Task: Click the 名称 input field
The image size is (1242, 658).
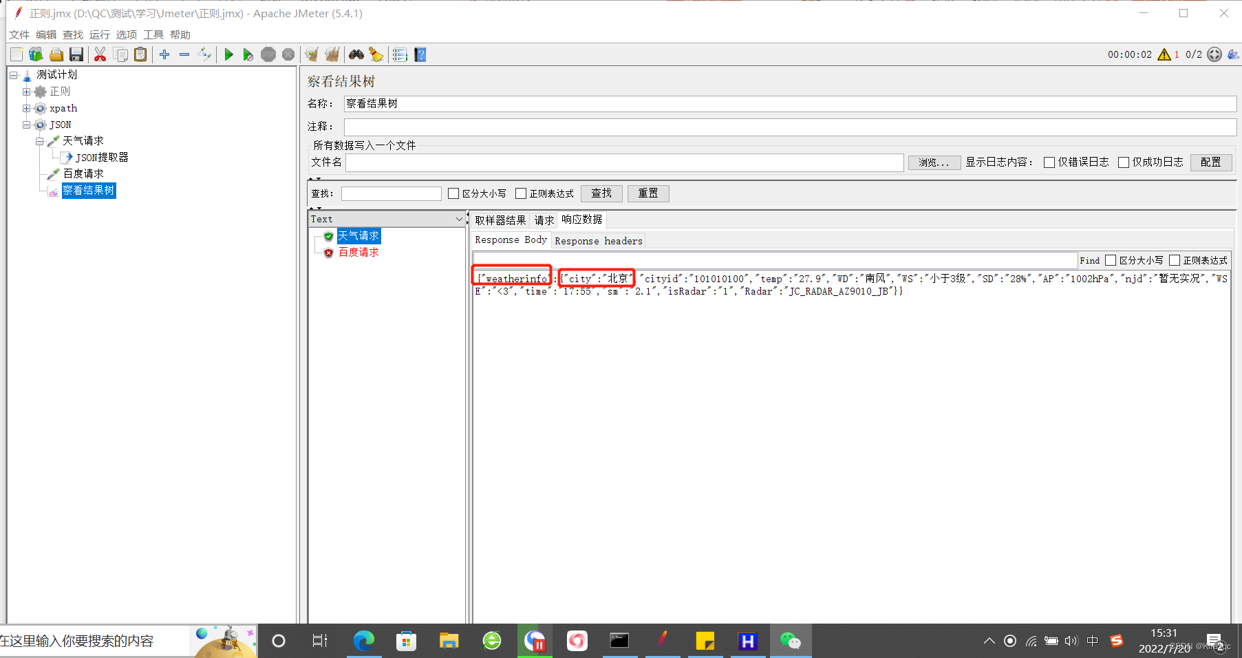Action: (790, 104)
